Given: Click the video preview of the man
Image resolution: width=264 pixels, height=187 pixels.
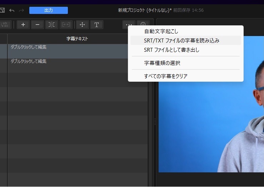Looking at the screenshot, I should coord(211,127).
